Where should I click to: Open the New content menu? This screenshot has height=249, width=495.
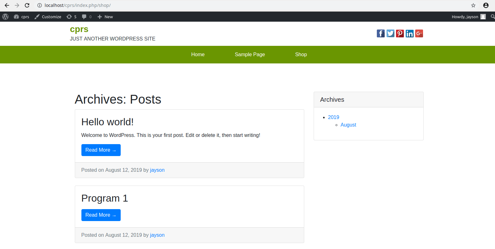[105, 17]
